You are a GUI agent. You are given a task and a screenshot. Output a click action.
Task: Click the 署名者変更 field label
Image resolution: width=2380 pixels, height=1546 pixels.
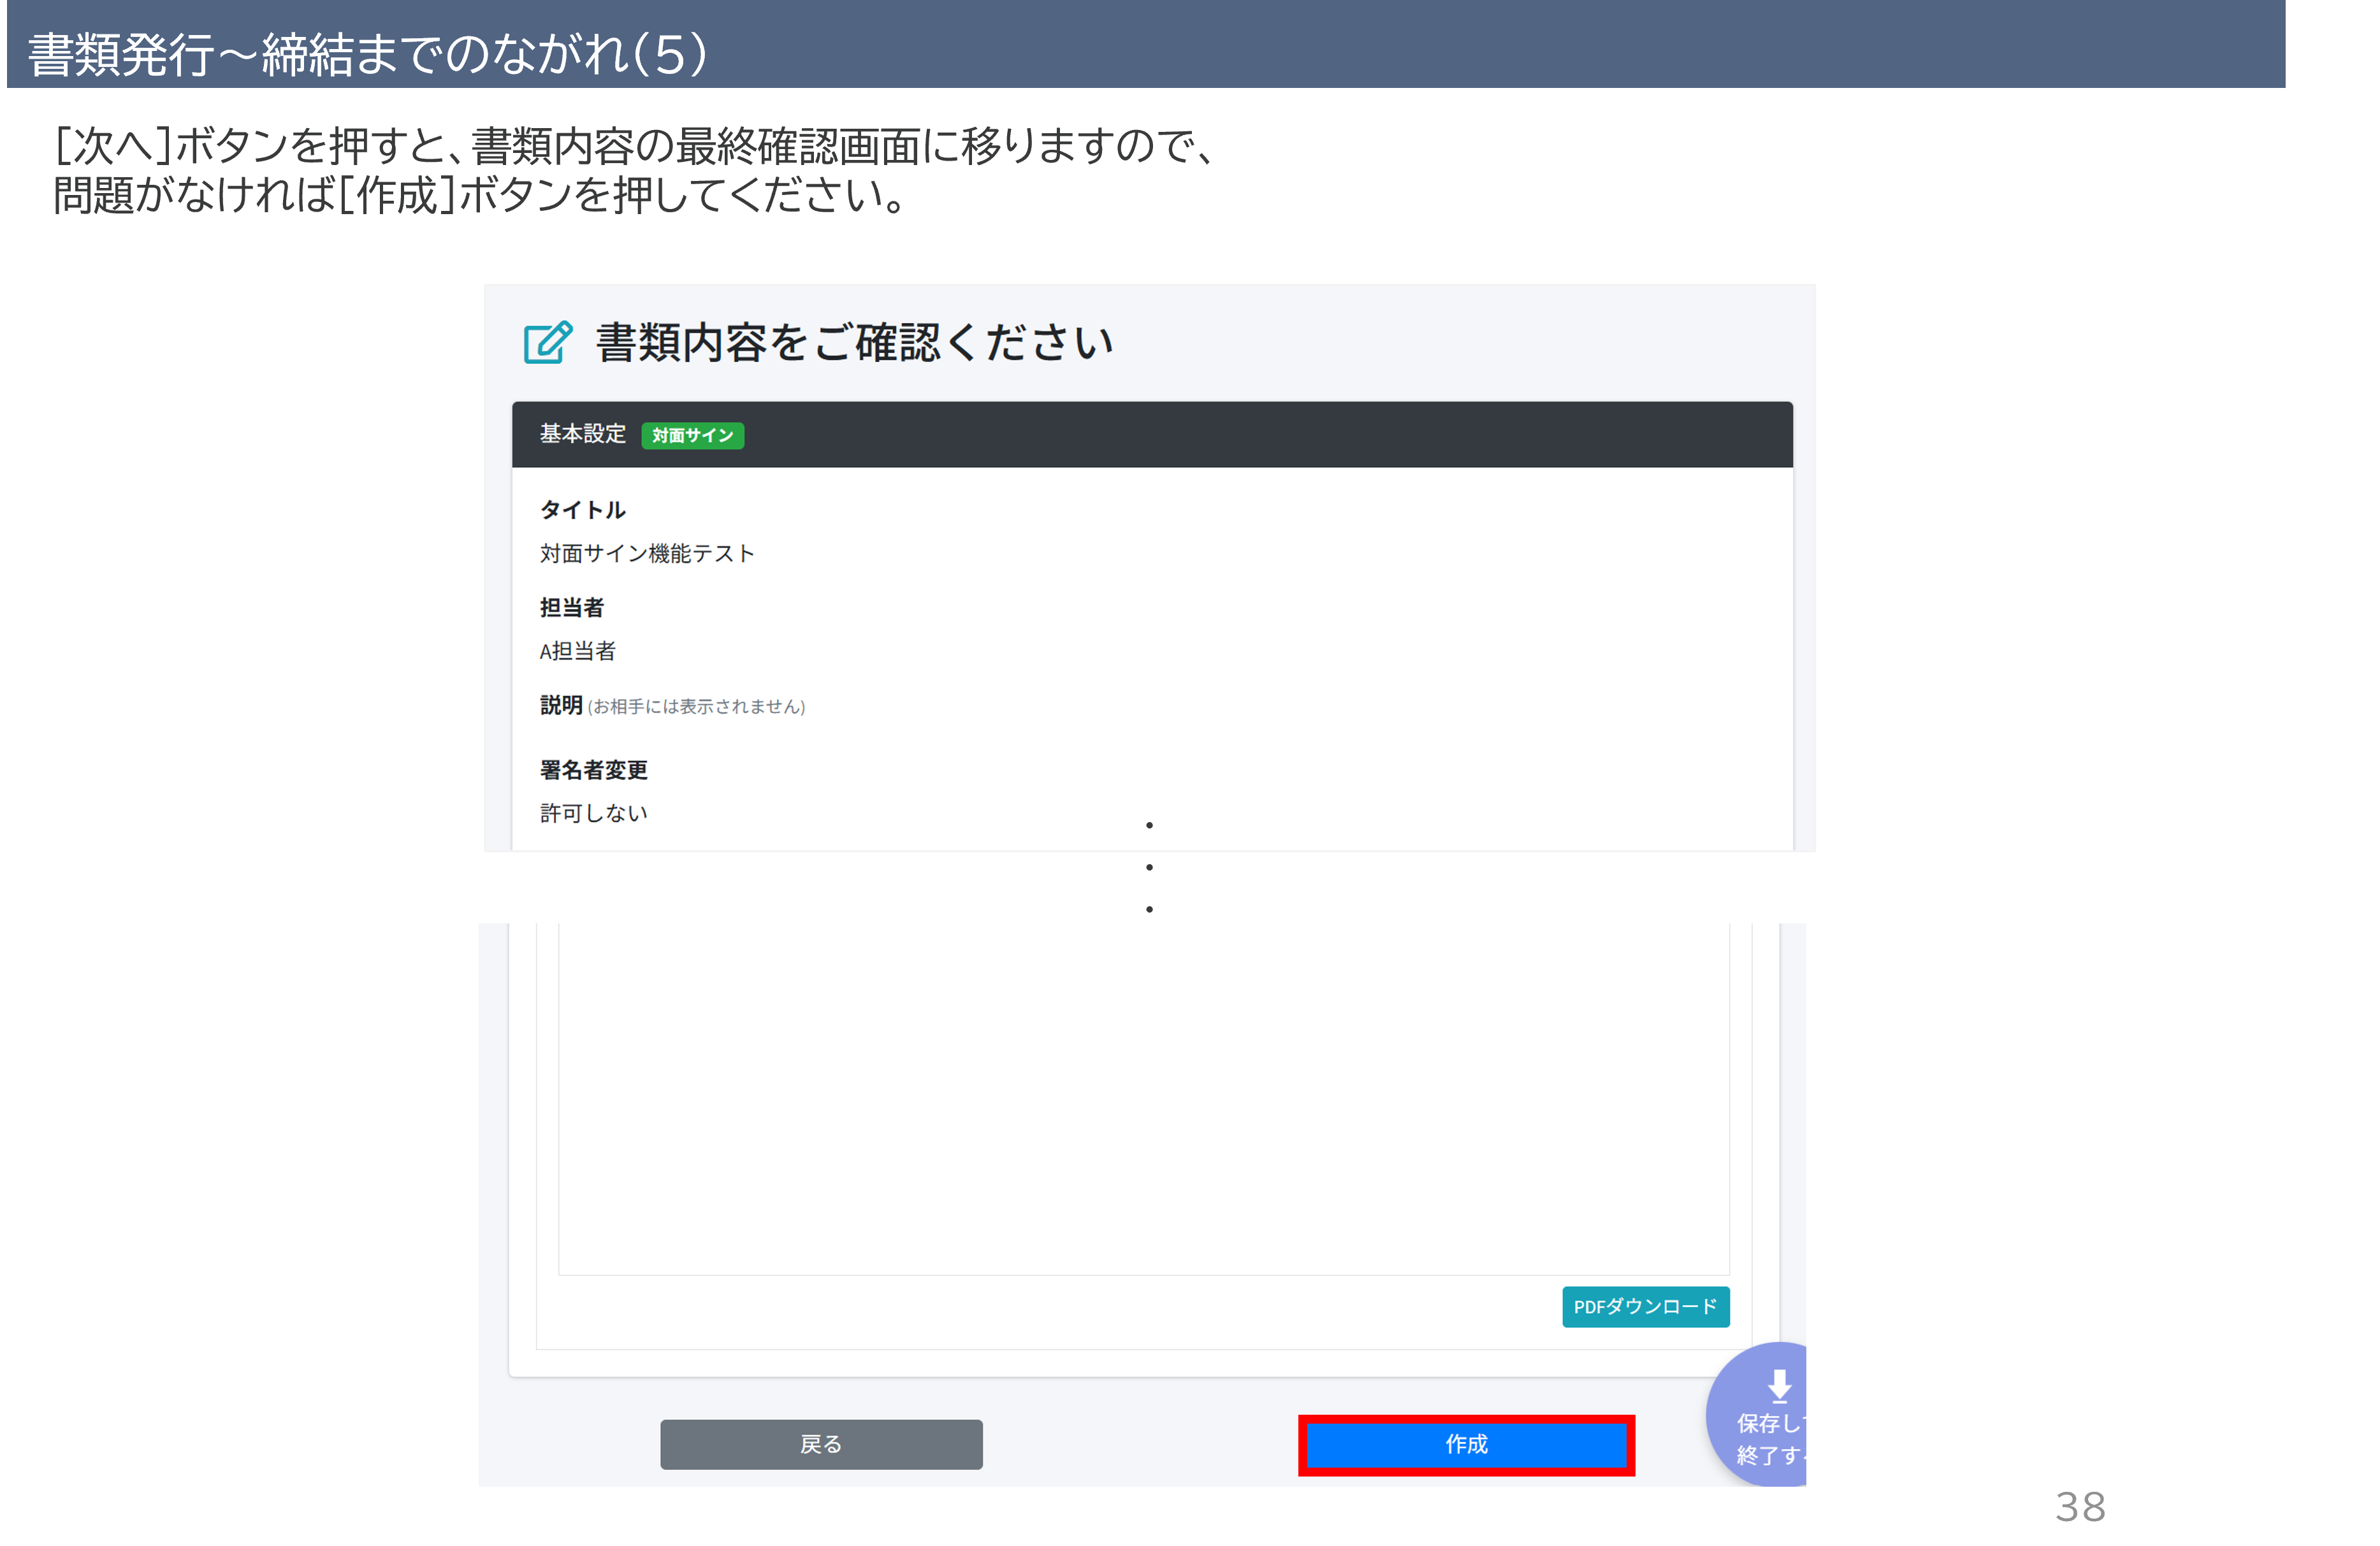click(x=594, y=770)
